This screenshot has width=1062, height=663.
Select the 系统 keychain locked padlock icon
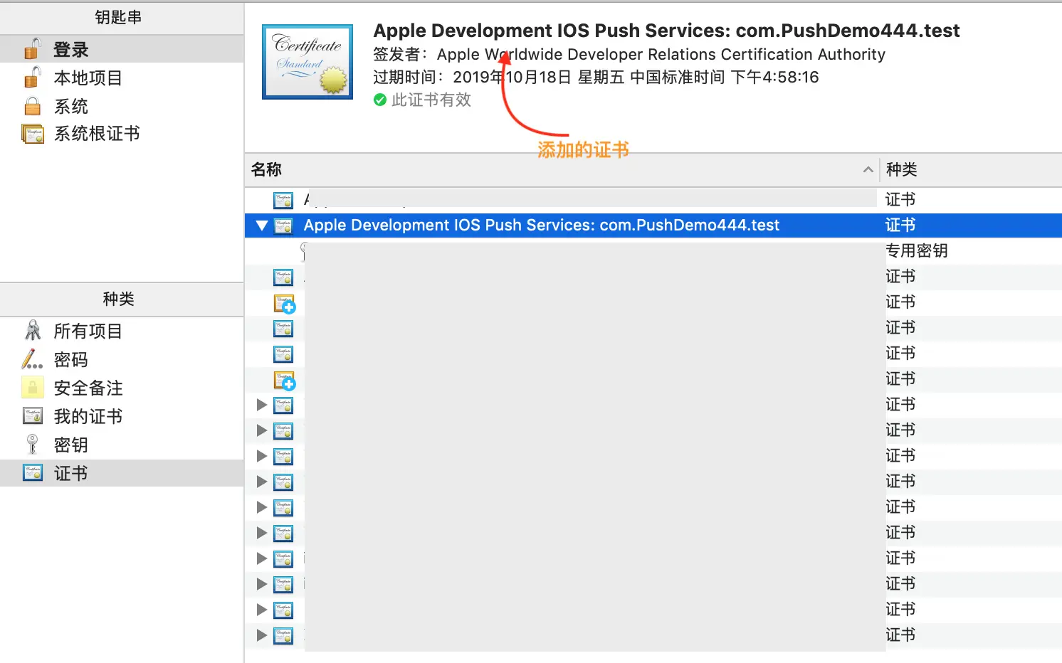(x=33, y=106)
